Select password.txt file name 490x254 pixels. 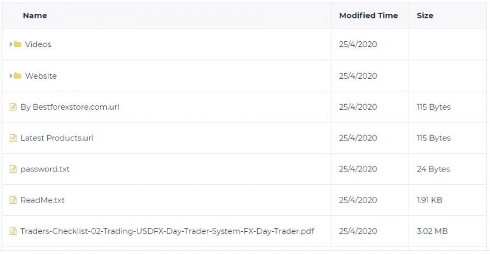pos(45,169)
